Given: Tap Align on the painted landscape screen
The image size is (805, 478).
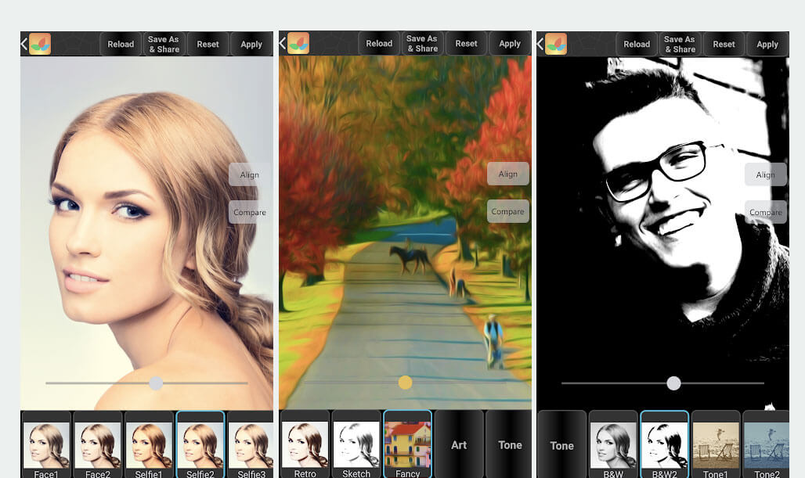Looking at the screenshot, I should [507, 174].
